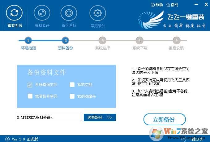Uncheck the 系统桌面文件 checkbox
210x142 pixels.
(30, 85)
